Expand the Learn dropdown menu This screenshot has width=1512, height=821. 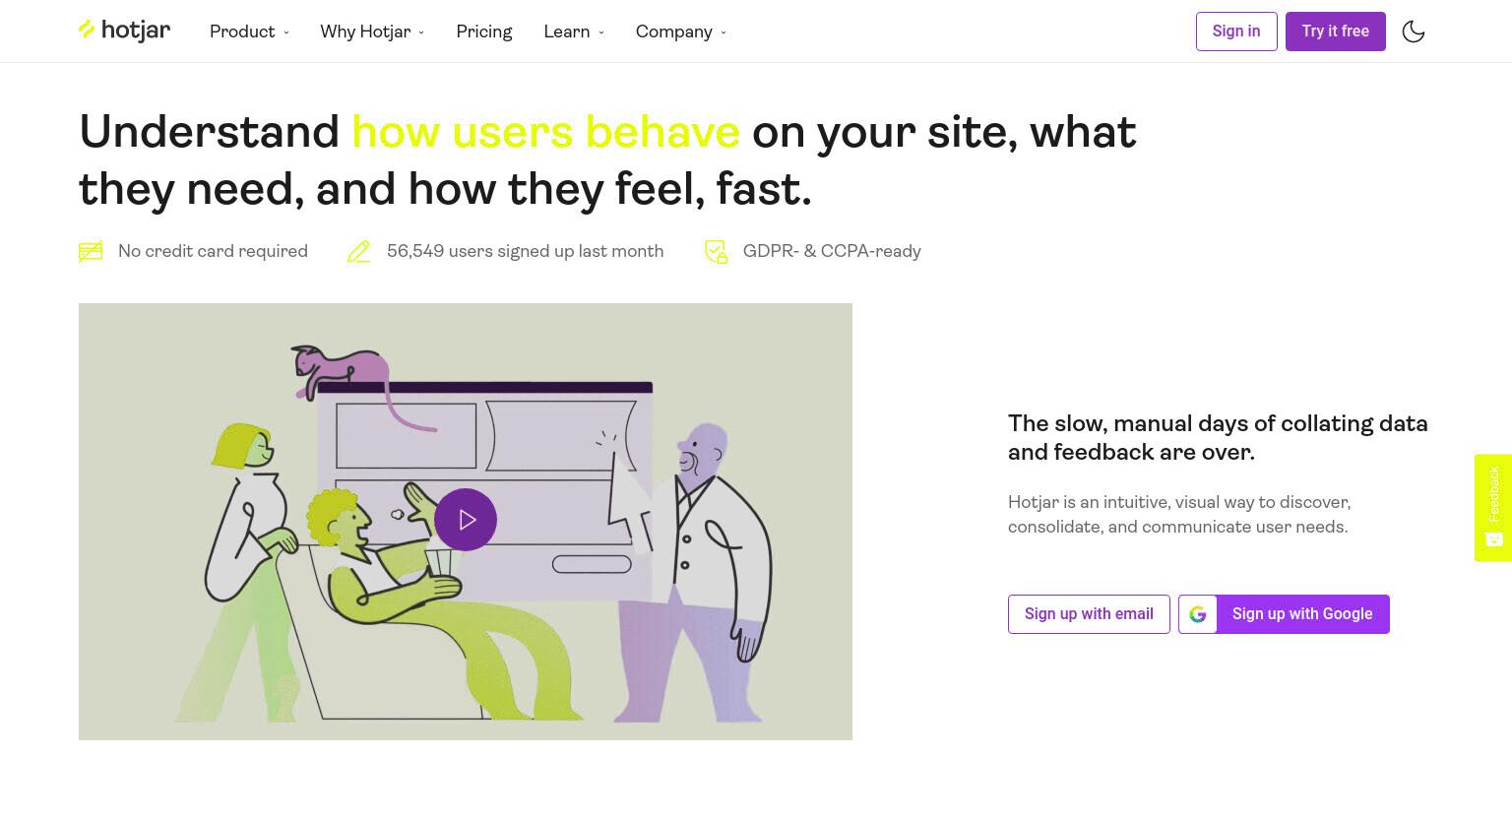coord(574,32)
